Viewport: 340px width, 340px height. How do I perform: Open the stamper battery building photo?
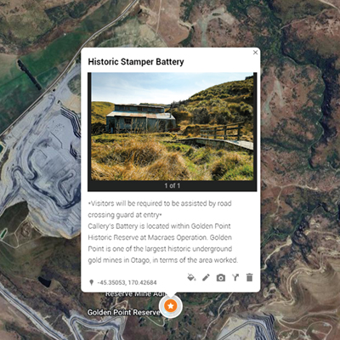(x=173, y=127)
